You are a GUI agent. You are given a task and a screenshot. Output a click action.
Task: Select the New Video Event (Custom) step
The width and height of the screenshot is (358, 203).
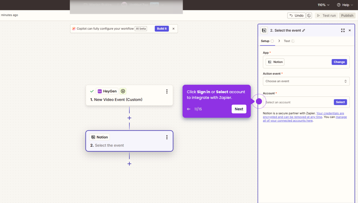pos(129,95)
